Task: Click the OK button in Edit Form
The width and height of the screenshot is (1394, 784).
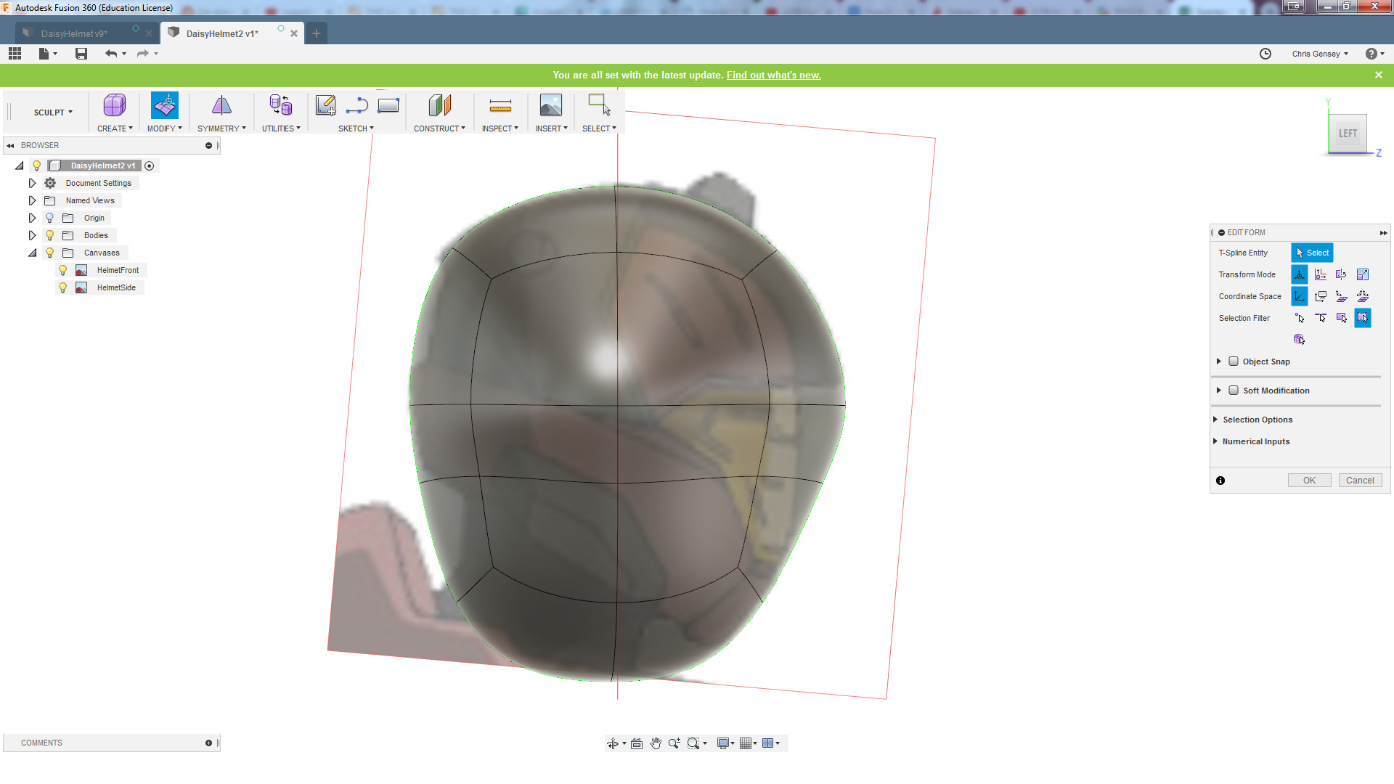Action: 1309,481
